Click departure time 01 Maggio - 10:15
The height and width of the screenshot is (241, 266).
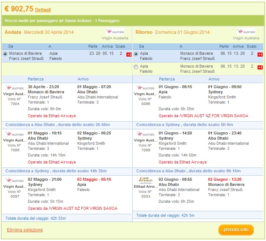tap(45, 133)
